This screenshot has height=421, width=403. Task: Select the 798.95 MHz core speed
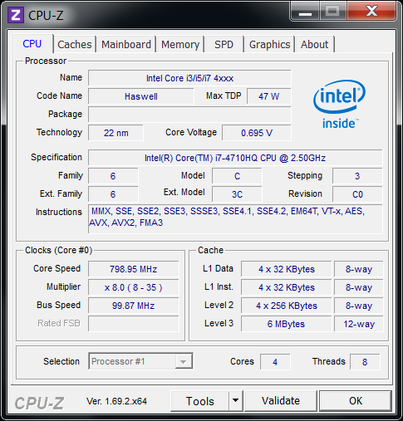coord(134,269)
